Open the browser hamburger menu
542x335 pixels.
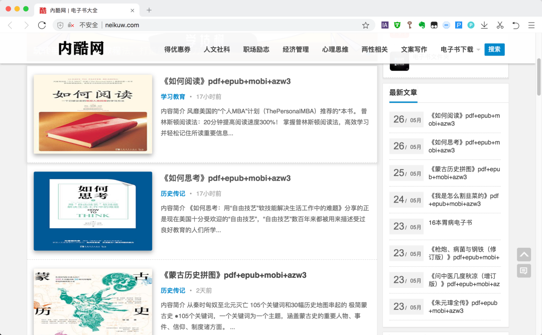[x=531, y=25]
